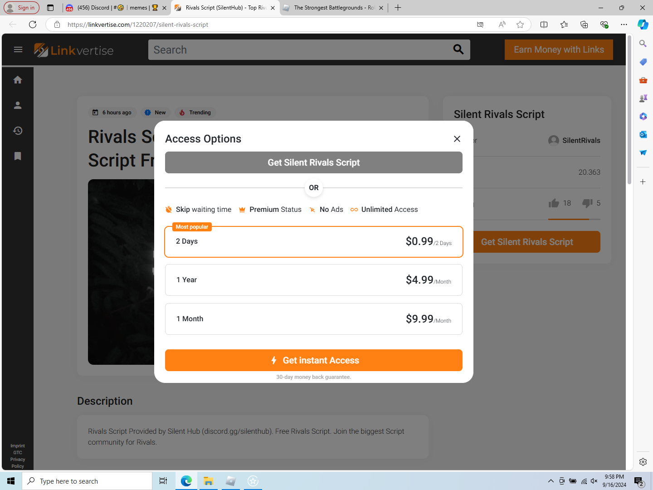This screenshot has width=653, height=490.
Task: Click the taskbar search box
Action: tap(87, 481)
